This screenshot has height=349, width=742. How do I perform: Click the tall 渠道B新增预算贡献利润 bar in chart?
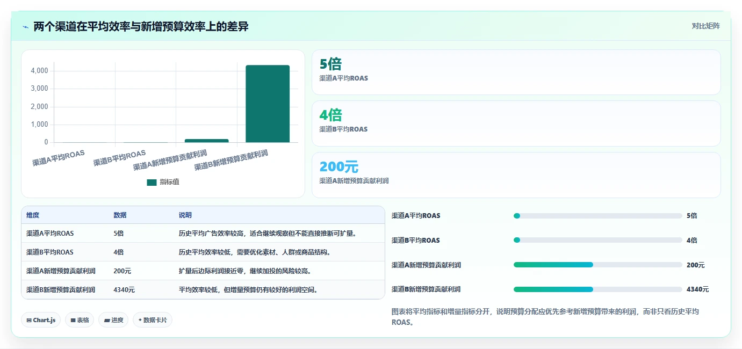(x=268, y=104)
